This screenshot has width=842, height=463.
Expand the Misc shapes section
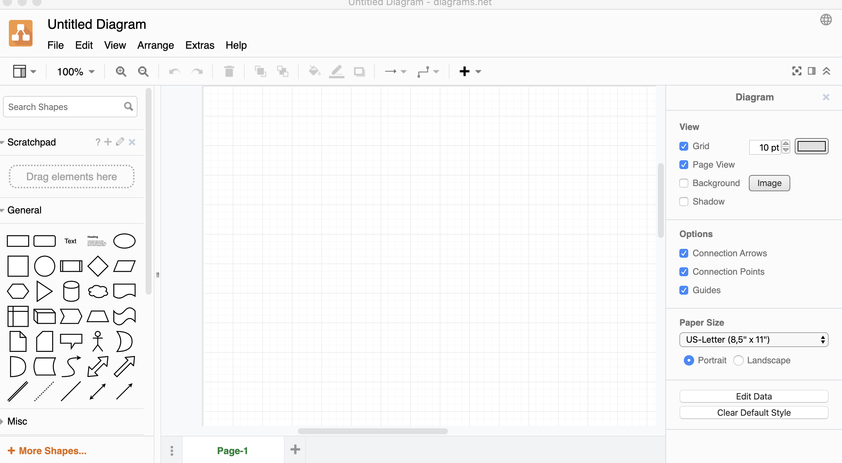[x=17, y=421]
